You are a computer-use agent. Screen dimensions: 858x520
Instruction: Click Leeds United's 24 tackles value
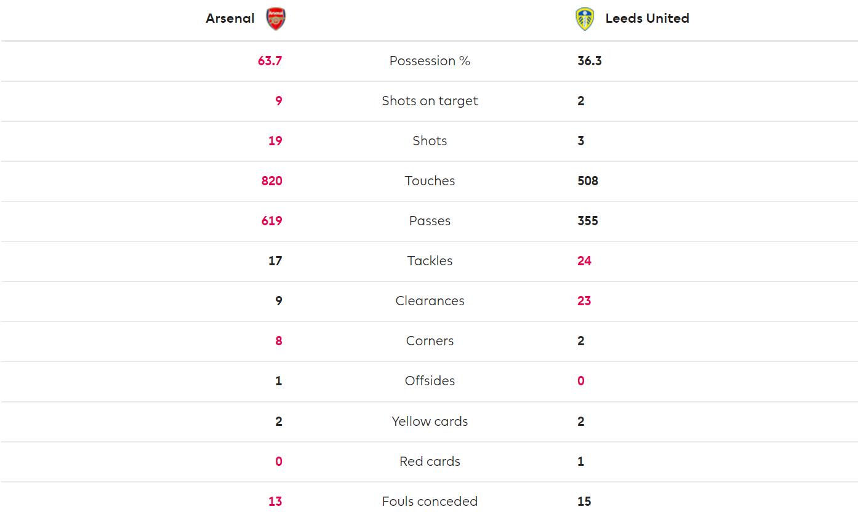pyautogui.click(x=584, y=261)
